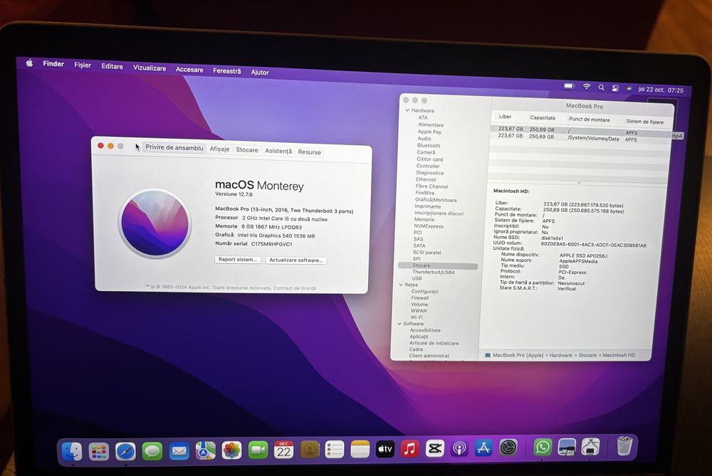Open Notes from the dock
The image size is (712, 476).
point(360,449)
